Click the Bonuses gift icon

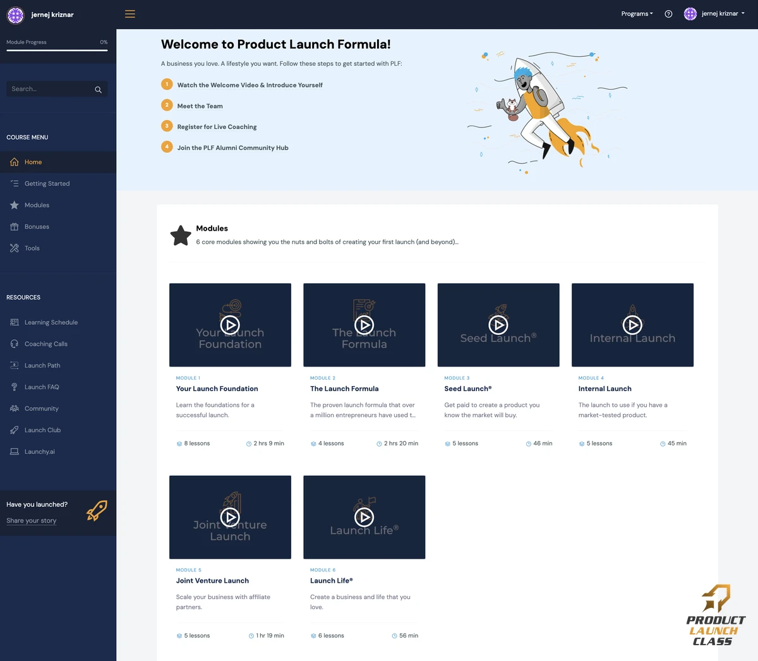click(15, 227)
